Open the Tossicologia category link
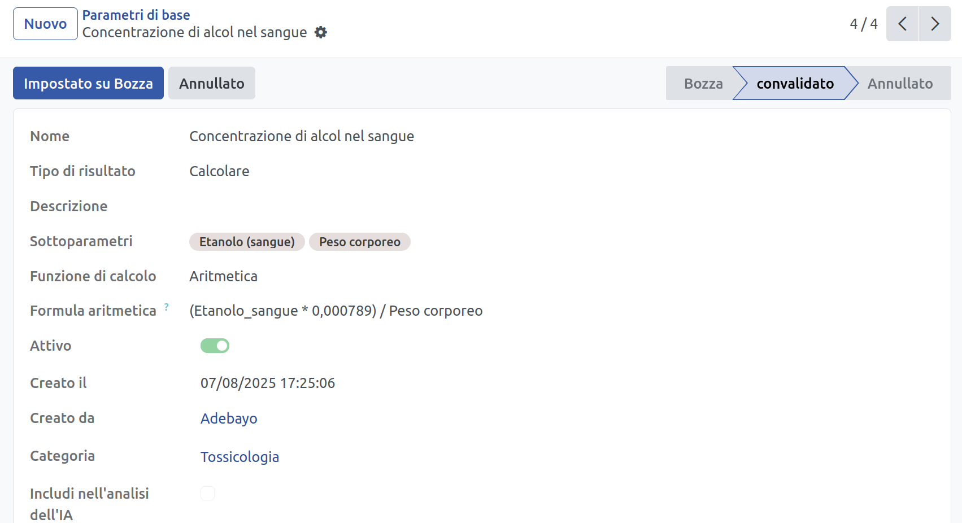This screenshot has width=962, height=523. point(240,457)
